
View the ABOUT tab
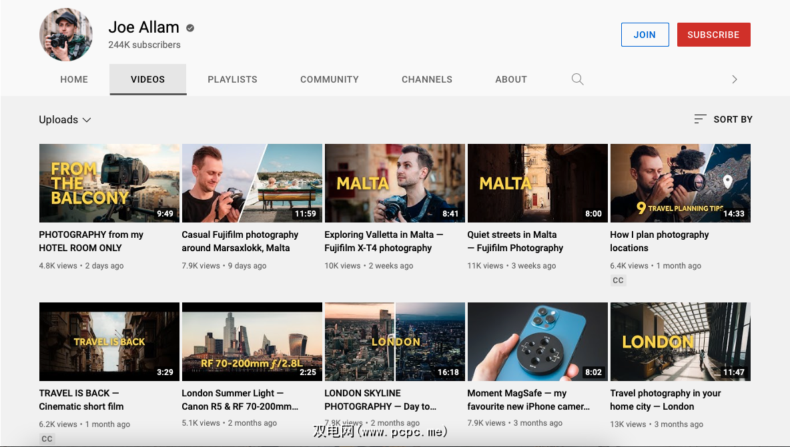[x=511, y=79]
